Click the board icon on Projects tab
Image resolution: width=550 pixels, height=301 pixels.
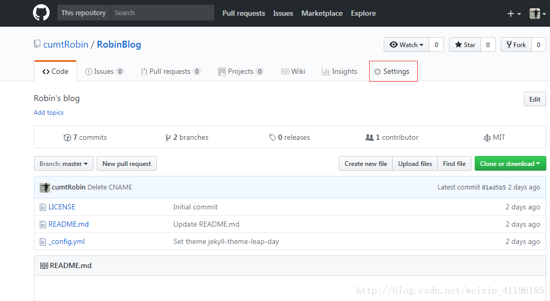(x=222, y=72)
